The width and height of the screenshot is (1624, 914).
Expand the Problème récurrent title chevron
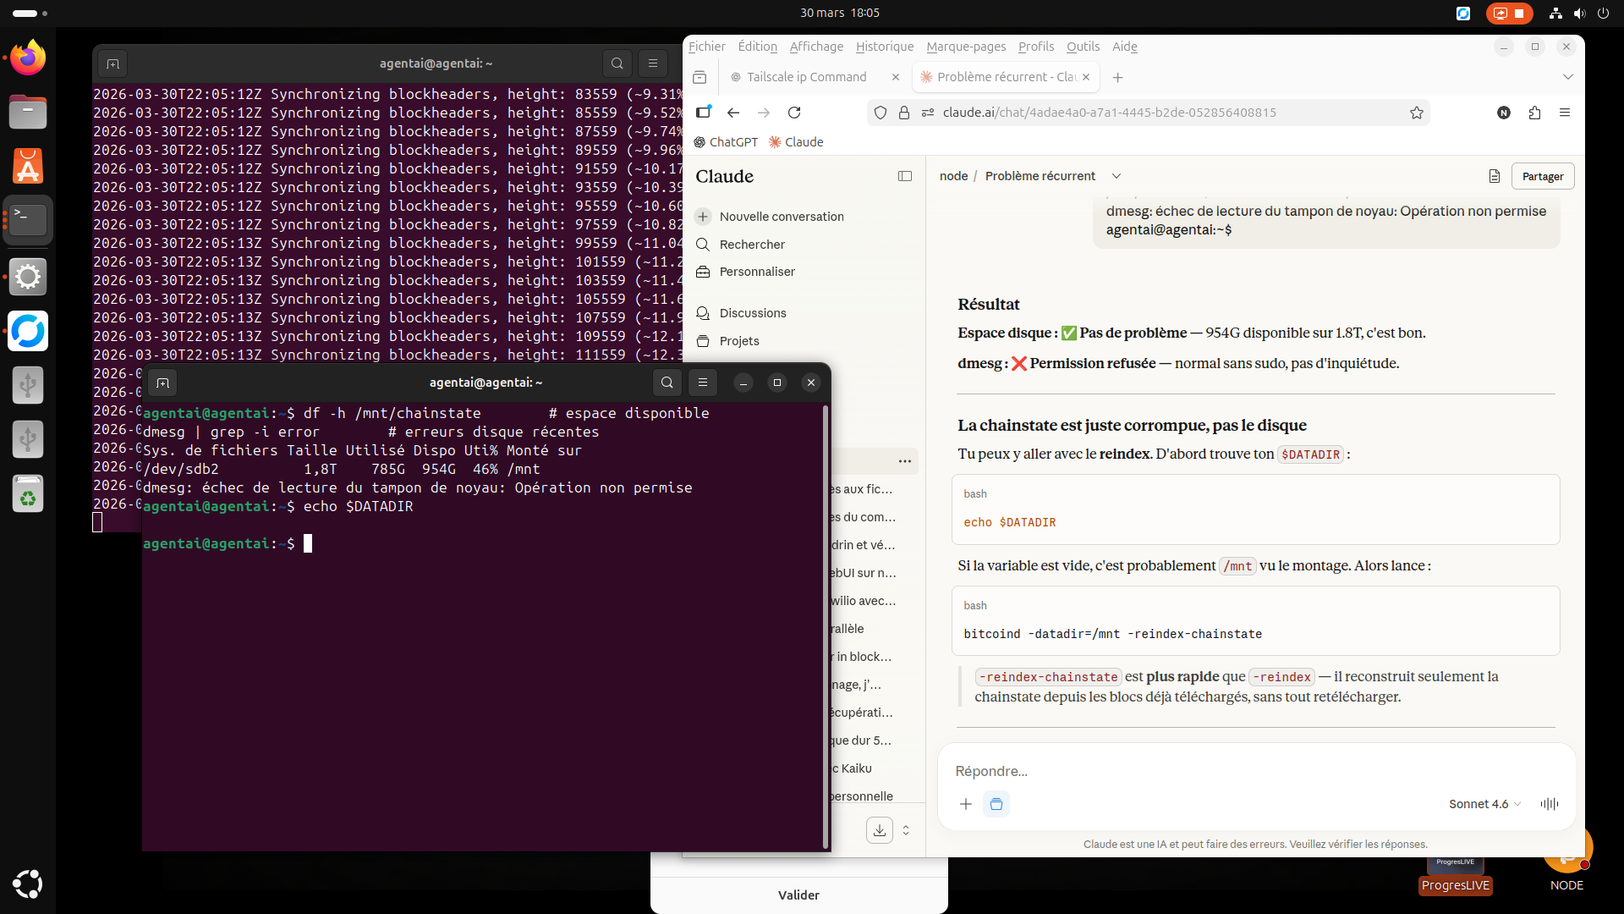point(1116,176)
